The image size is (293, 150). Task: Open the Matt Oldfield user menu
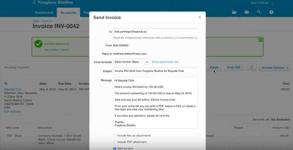pos(262,3)
